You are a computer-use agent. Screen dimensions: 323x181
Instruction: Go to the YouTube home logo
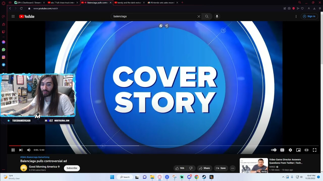pos(27,16)
